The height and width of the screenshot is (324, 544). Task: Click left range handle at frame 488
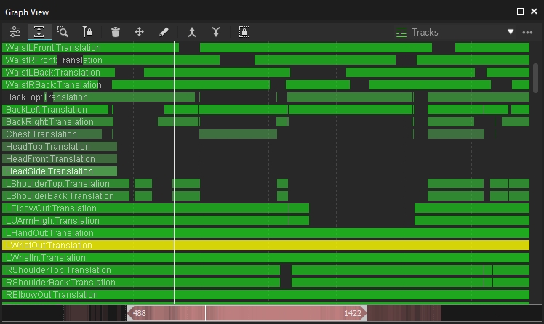click(130, 313)
